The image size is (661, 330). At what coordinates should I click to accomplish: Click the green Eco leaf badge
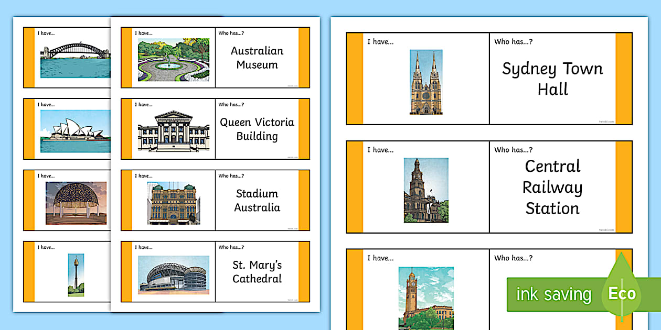pos(622,294)
